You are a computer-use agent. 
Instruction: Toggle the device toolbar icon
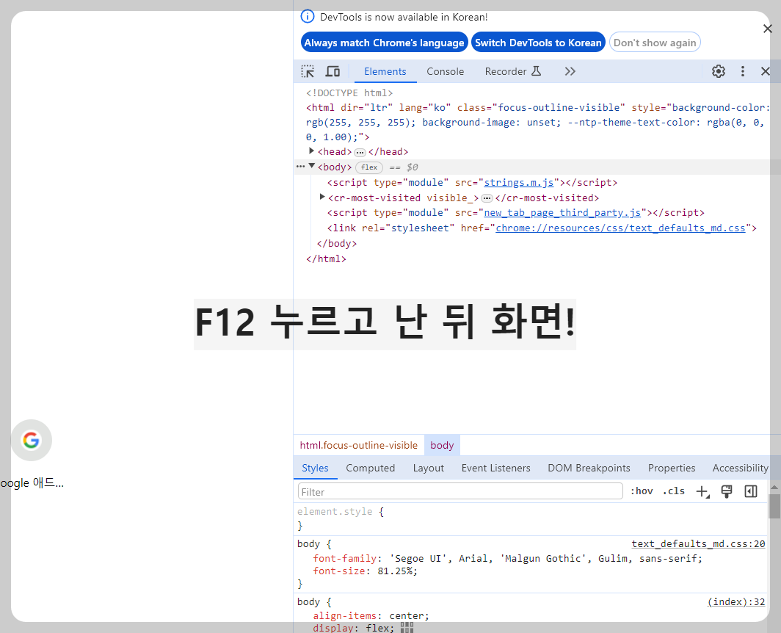[x=333, y=71]
